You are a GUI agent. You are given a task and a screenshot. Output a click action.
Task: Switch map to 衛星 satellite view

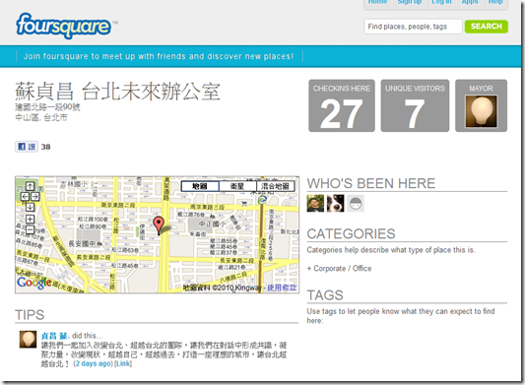[x=237, y=186]
